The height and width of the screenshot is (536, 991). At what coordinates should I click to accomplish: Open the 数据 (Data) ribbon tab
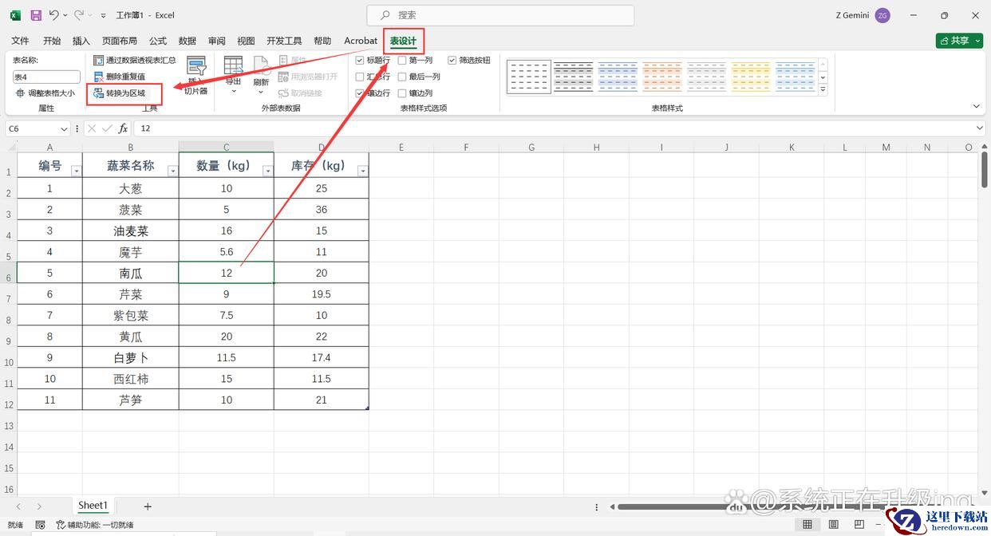tap(188, 41)
